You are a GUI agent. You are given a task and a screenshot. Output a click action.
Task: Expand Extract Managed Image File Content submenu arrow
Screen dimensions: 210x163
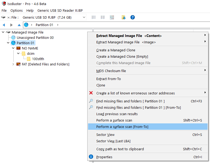click(x=205, y=35)
